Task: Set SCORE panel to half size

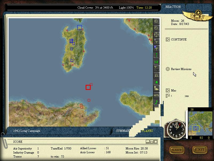Action: [x=152, y=142]
